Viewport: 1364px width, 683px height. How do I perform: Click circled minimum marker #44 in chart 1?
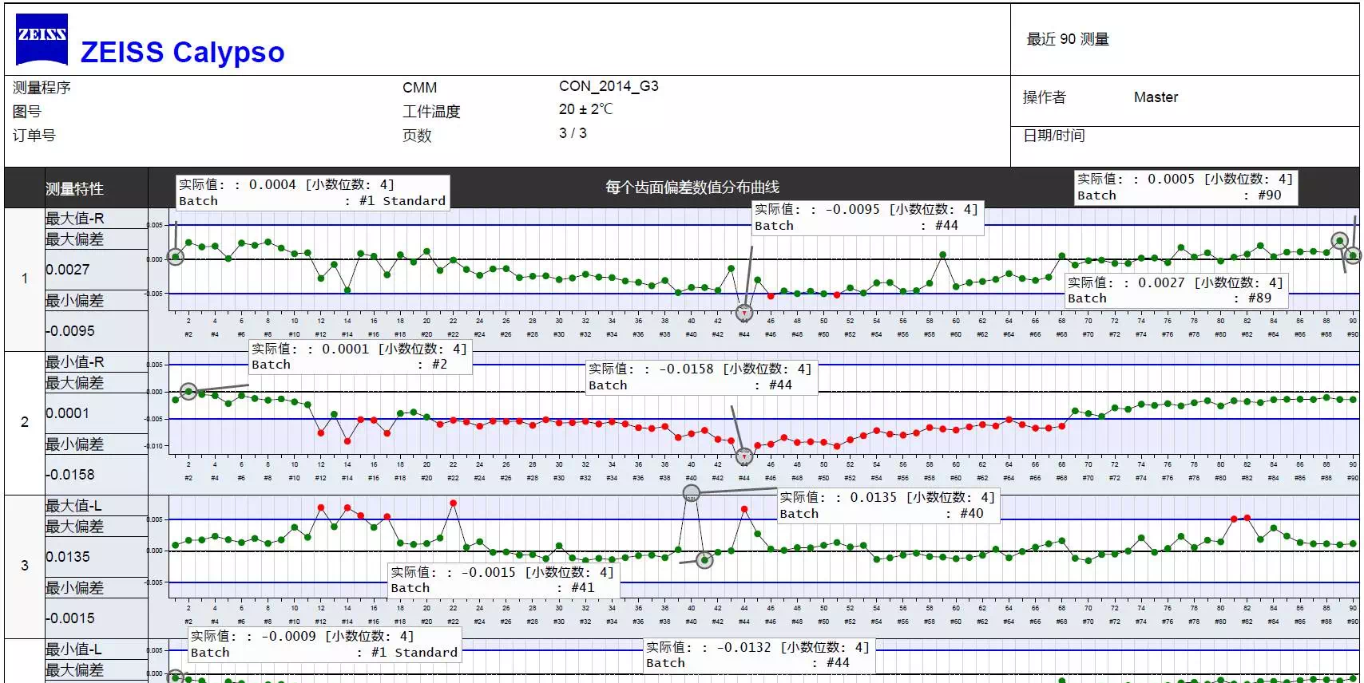(744, 312)
